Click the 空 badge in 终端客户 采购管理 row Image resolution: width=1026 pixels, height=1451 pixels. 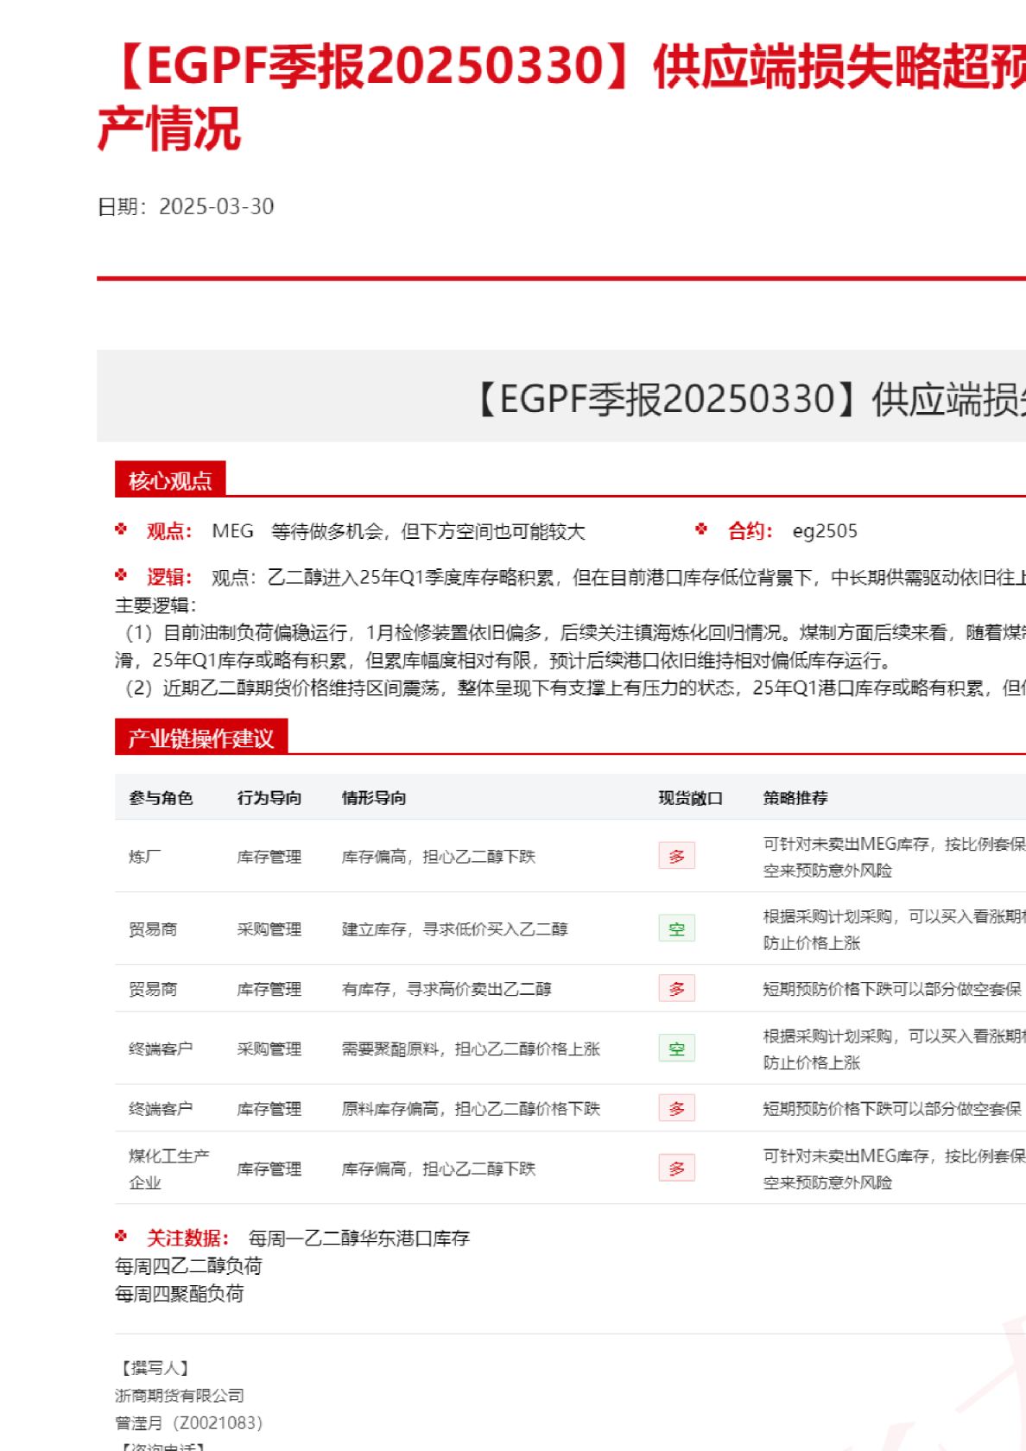click(676, 1049)
